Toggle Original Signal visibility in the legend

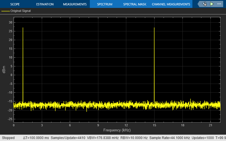click(20, 11)
